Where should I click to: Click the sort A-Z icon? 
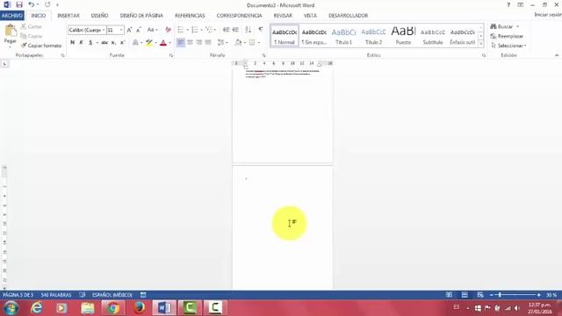248,30
